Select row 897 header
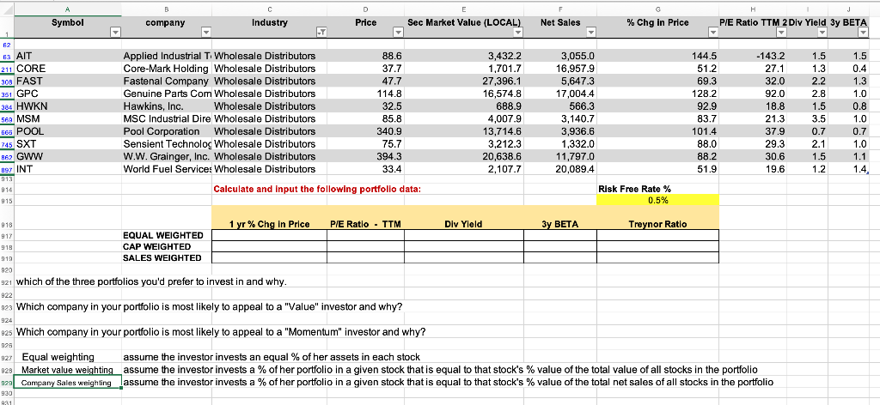This screenshot has width=880, height=405. (x=7, y=169)
